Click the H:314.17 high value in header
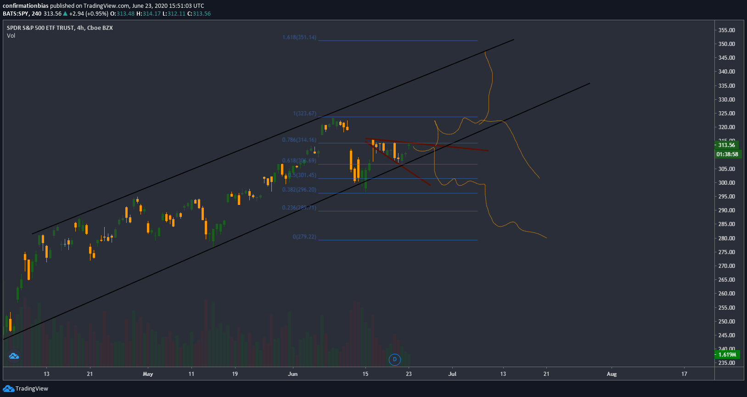Screen dimensions: 747x397 148,14
